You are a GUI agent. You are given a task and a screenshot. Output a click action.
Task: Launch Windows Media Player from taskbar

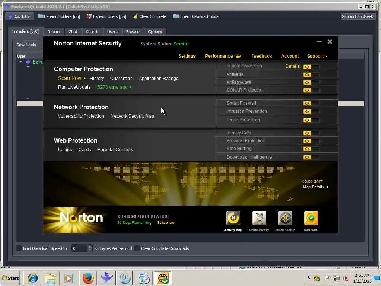click(69, 278)
